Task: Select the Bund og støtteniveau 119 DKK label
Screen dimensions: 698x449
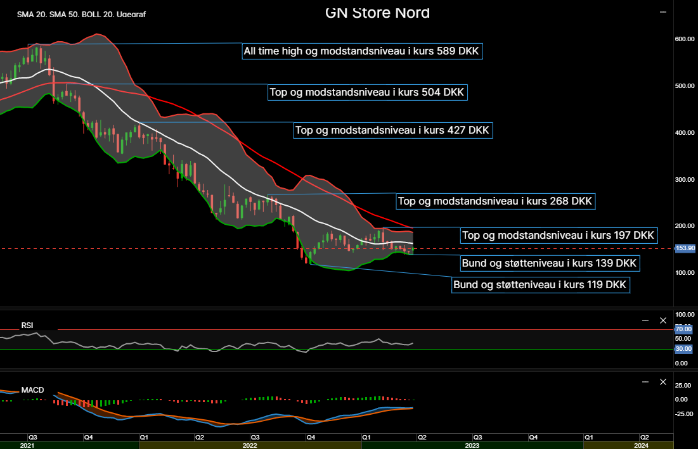Action: 540,284
